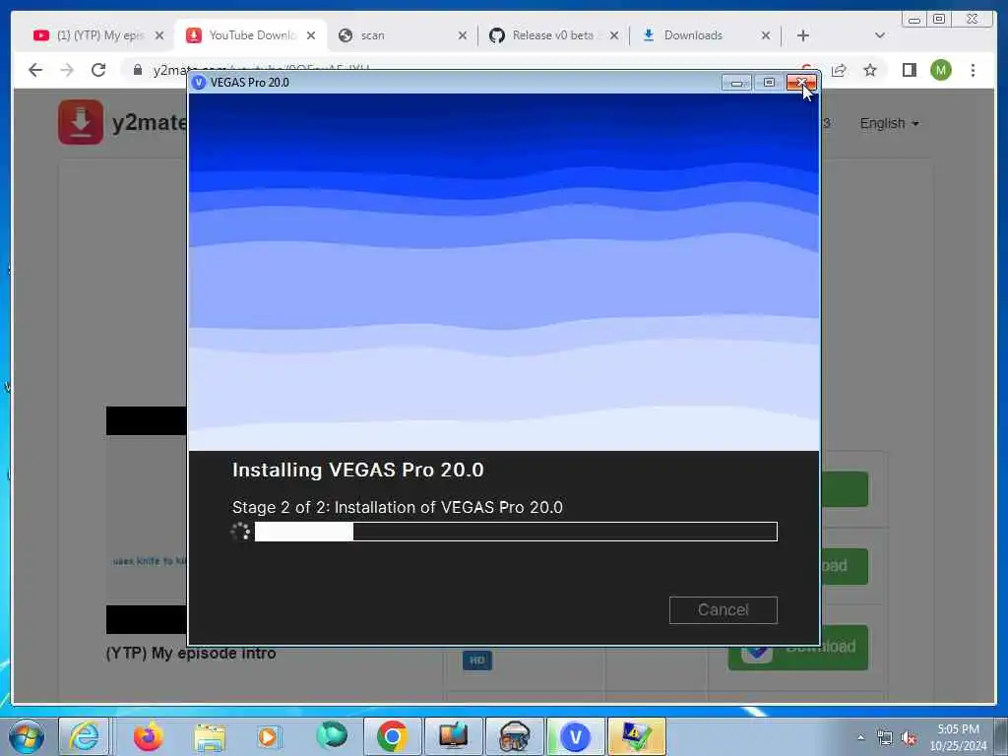Open the Chrome taskbar button
This screenshot has width=1008, height=756.
(x=392, y=736)
